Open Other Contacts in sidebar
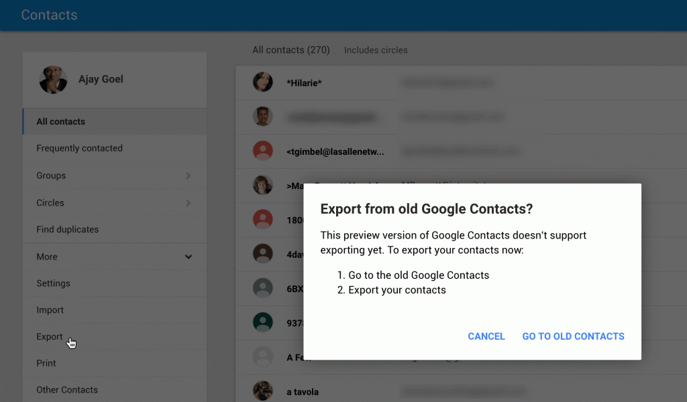687x402 pixels. 66,390
